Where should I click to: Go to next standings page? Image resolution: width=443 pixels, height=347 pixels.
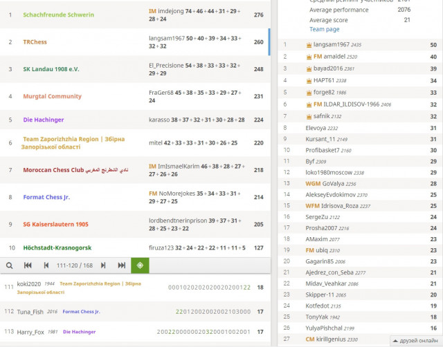click(103, 265)
